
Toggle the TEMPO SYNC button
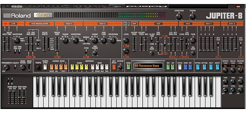45,67
